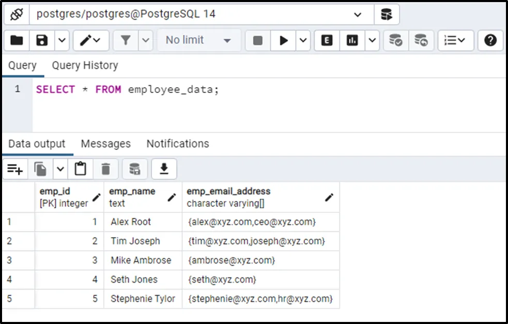Click the connection status link icon
This screenshot has height=324, width=508.
point(16,14)
